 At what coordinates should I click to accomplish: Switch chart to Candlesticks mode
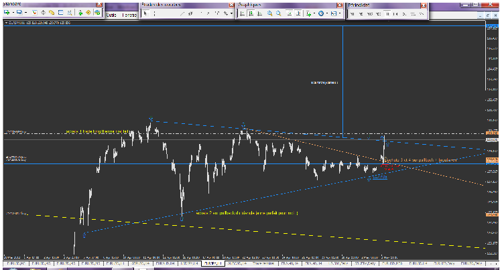pyautogui.click(x=251, y=13)
